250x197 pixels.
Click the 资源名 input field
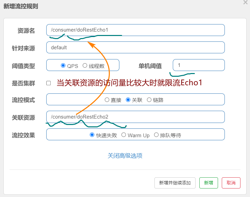(135, 30)
